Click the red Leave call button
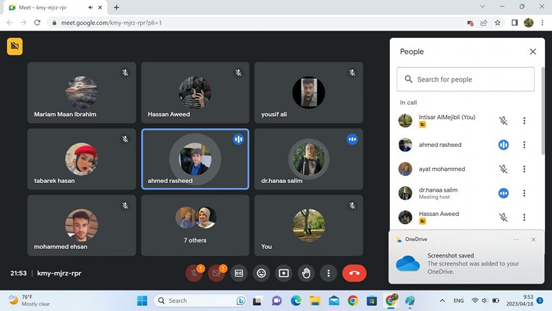 coord(354,274)
